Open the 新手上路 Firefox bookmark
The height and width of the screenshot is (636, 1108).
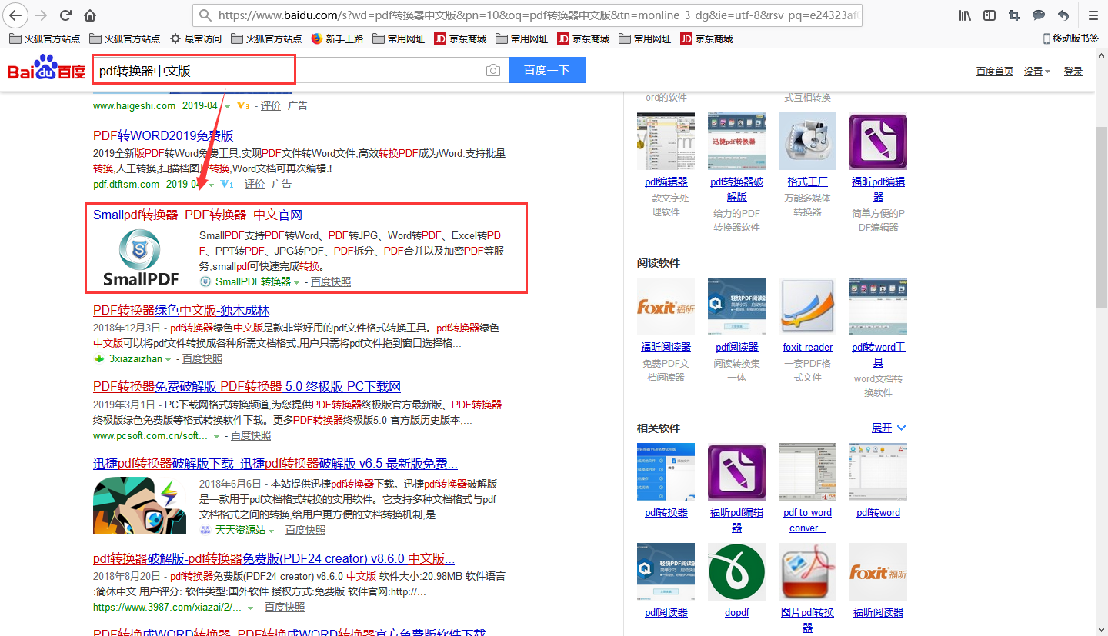click(x=337, y=38)
